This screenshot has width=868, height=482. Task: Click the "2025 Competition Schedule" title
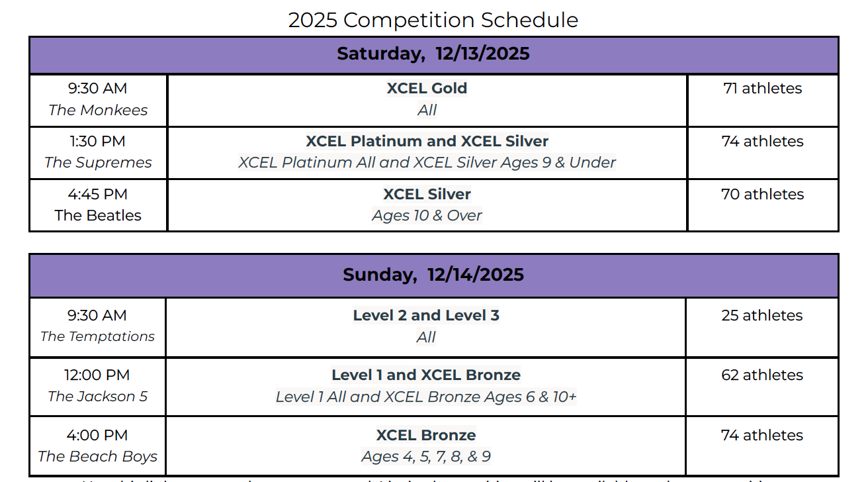point(433,20)
